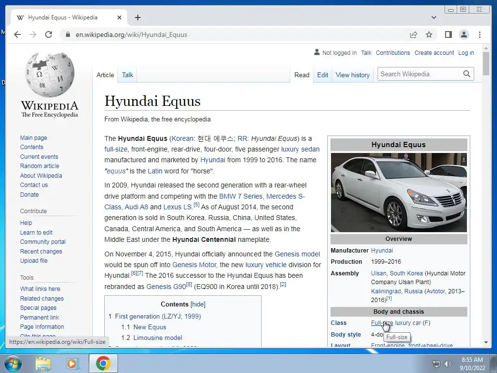Jump to First generation section in Contents
The height and width of the screenshot is (373, 497).
[158, 316]
